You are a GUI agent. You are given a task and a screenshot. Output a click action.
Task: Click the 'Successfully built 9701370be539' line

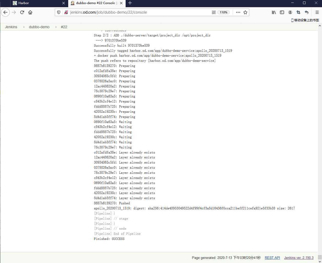coord(122,46)
